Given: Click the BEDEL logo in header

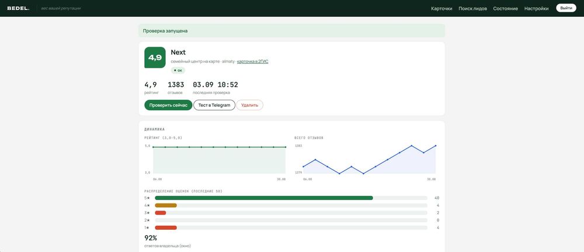Looking at the screenshot, I should [18, 8].
